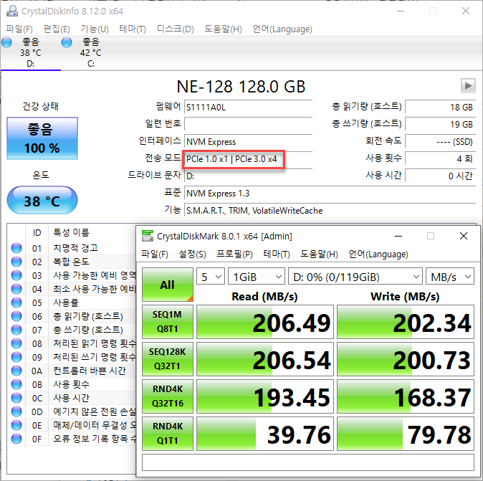Click the transfer mode field PCIe 1.0 x1
Screen dimensions: 483x481
point(248,159)
